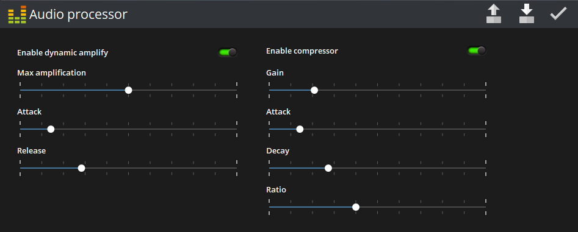Click the compressor Gain slider knob
Viewport: 578px width, 232px height.
(x=314, y=90)
